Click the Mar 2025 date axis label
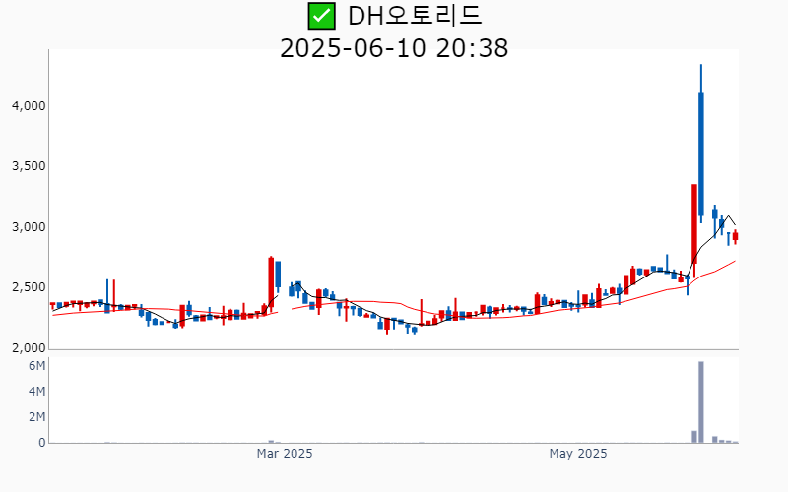 [x=285, y=454]
